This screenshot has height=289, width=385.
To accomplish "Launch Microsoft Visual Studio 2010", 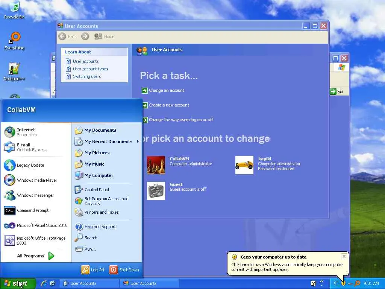I will [36, 225].
